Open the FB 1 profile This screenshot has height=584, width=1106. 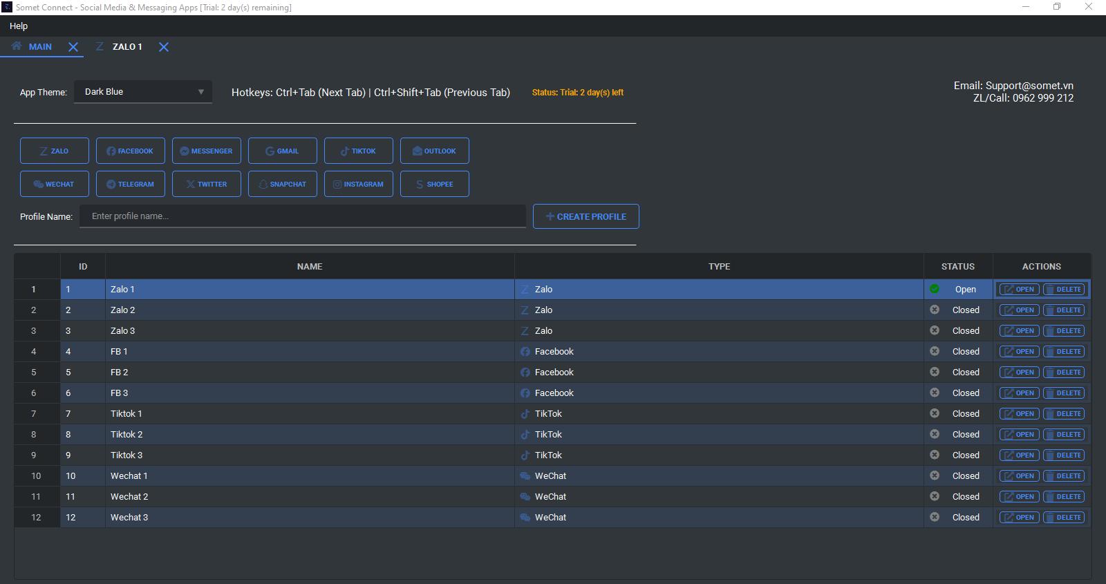[1019, 352]
